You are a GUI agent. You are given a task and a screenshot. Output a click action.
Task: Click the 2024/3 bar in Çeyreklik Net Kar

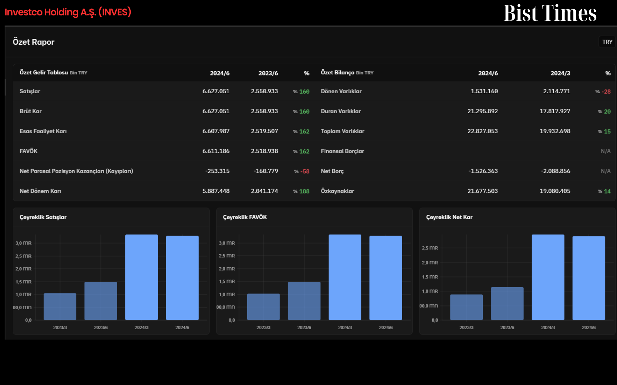point(548,277)
